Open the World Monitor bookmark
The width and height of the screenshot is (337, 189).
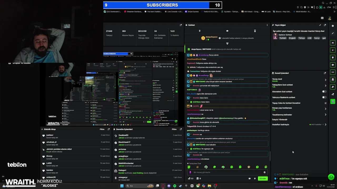[x=302, y=12]
